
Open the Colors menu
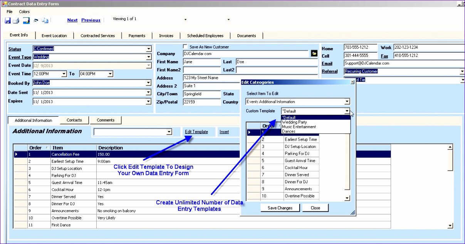[24, 12]
